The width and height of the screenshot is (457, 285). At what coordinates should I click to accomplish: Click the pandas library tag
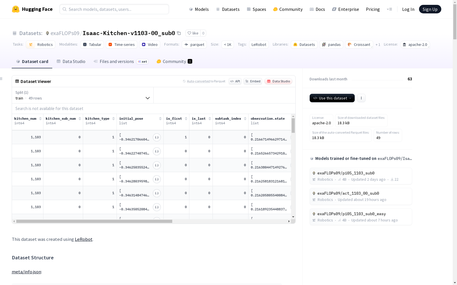click(x=331, y=44)
